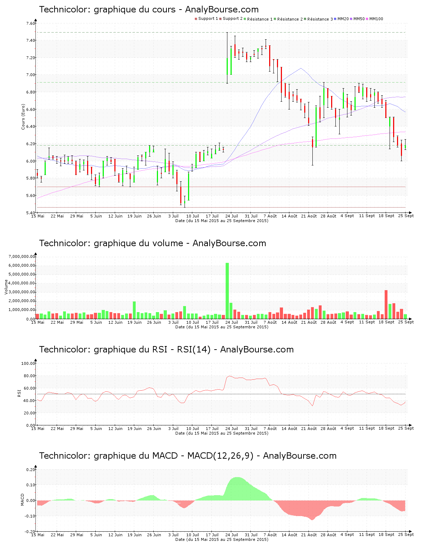This screenshot has height=549, width=425.
Task: Click the price chart title text
Action: coord(149,10)
